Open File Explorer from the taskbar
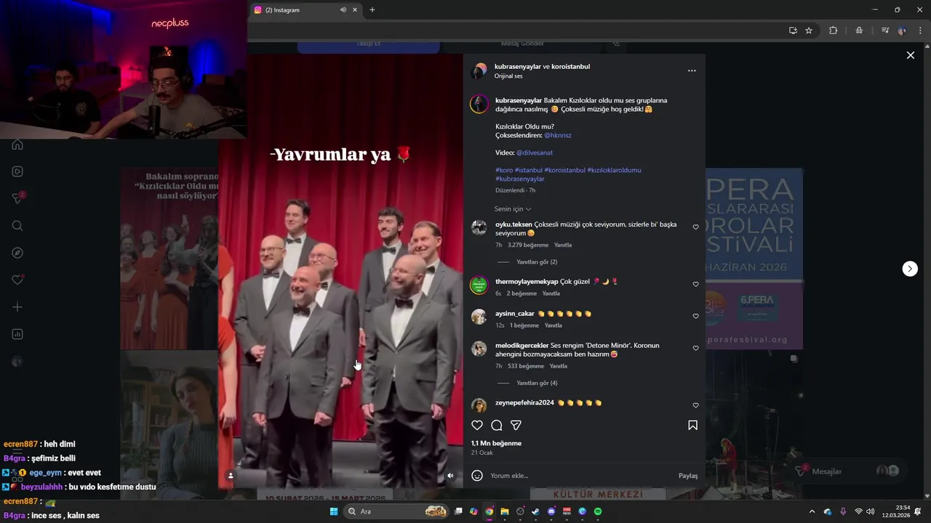 504,511
